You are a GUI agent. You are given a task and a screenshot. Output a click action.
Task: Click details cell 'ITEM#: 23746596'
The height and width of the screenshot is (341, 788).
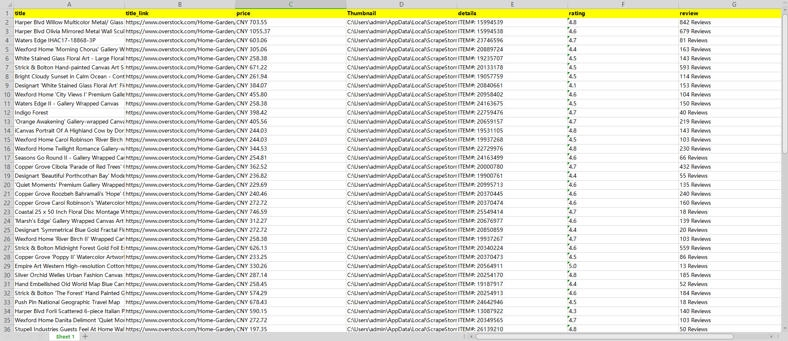(512, 40)
